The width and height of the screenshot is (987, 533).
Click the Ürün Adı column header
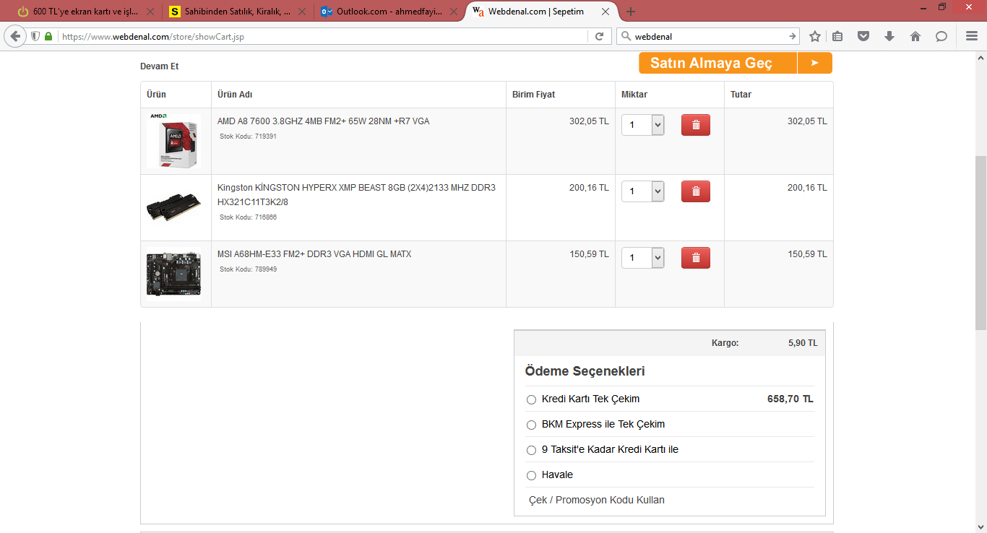click(235, 95)
